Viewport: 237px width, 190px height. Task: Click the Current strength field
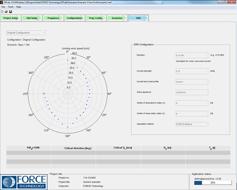tap(192, 71)
